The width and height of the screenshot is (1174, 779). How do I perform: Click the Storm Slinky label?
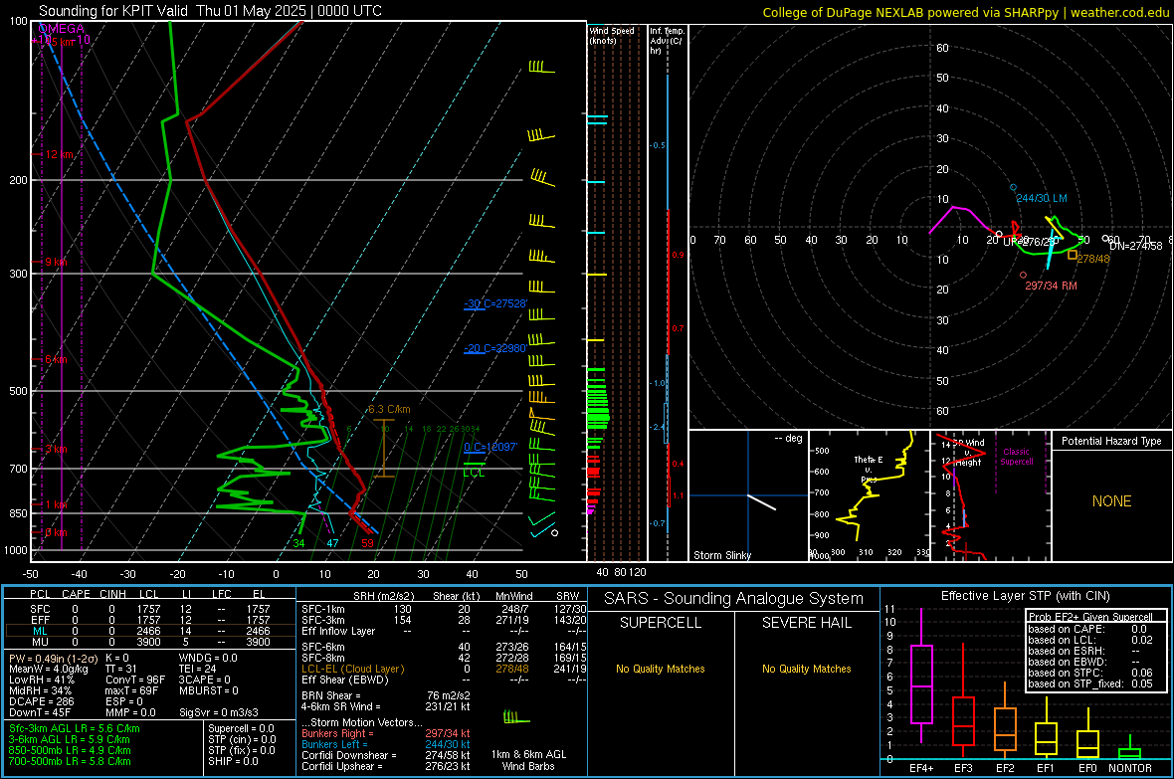point(721,555)
